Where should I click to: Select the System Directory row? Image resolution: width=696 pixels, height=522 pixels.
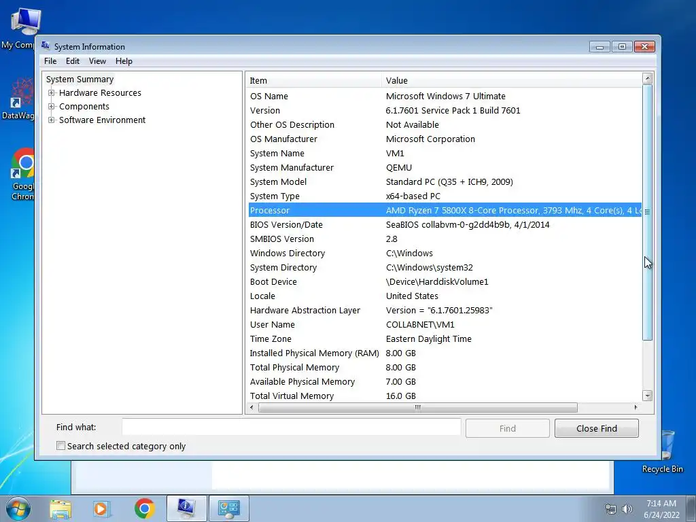[x=445, y=267]
